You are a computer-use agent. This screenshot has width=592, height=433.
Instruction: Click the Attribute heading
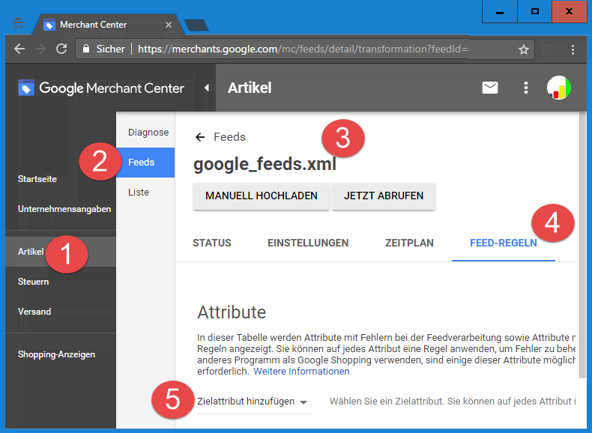coord(232,312)
